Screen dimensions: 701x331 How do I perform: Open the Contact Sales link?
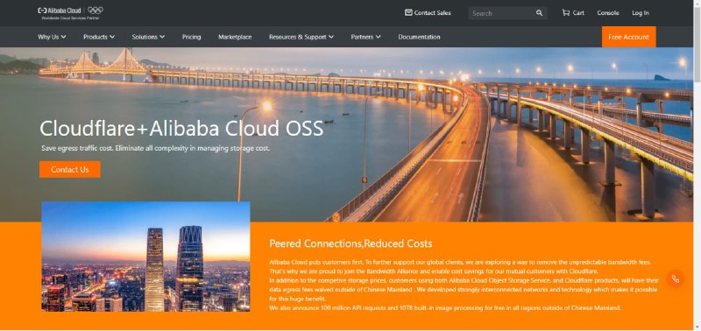point(428,12)
